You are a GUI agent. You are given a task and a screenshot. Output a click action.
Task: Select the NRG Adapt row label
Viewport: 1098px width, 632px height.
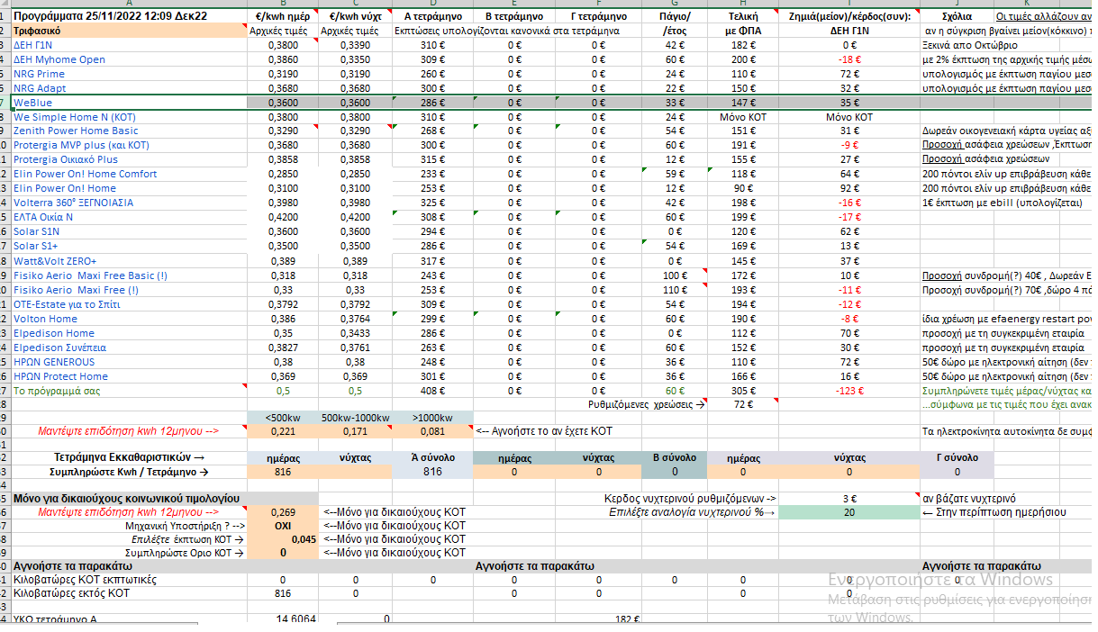[130, 88]
